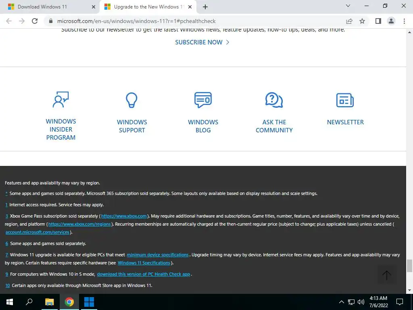Screen dimensions: 413x310
Task: Switch to the Download Windows 11 tab
Action: click(50, 7)
